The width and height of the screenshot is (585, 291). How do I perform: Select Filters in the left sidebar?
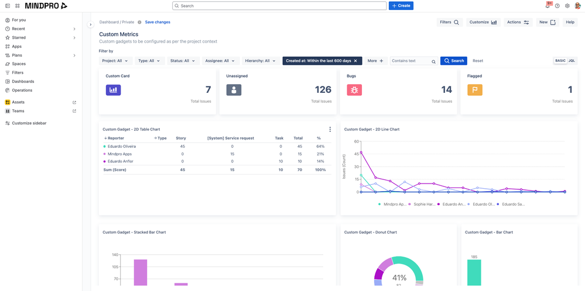click(18, 72)
